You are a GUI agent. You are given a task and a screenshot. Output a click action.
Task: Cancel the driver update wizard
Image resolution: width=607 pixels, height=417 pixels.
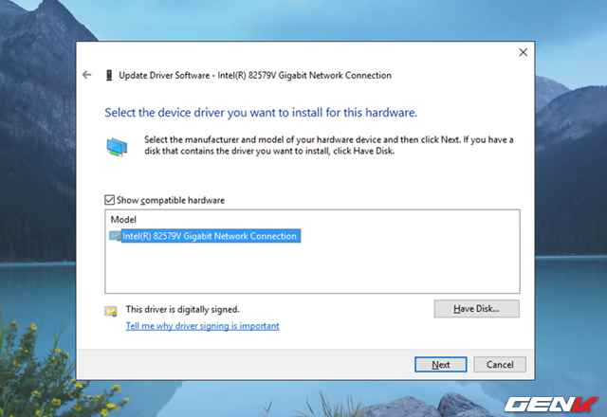[499, 364]
